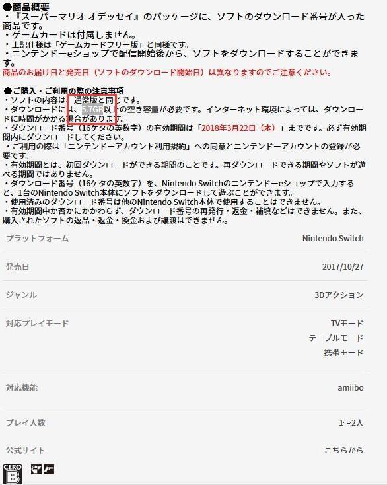Click the red 2018年3月22日(木) expiry date
387x485 pixels.
238,128
